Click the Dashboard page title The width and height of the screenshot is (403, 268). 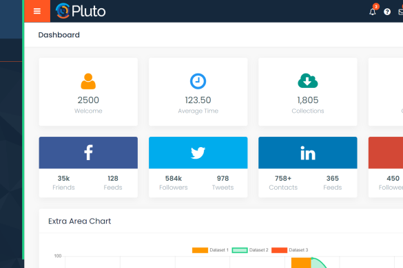click(x=59, y=35)
